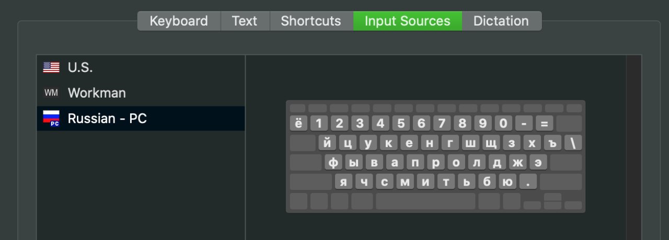Click the ъ key in keyboard preview
Screen dimensions: 669x240
552,143
